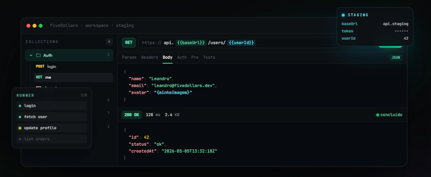431x177 pixels.
Task: Click the api.staging value
Action: coord(395,24)
